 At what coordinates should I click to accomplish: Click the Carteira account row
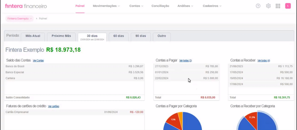tap(74, 78)
